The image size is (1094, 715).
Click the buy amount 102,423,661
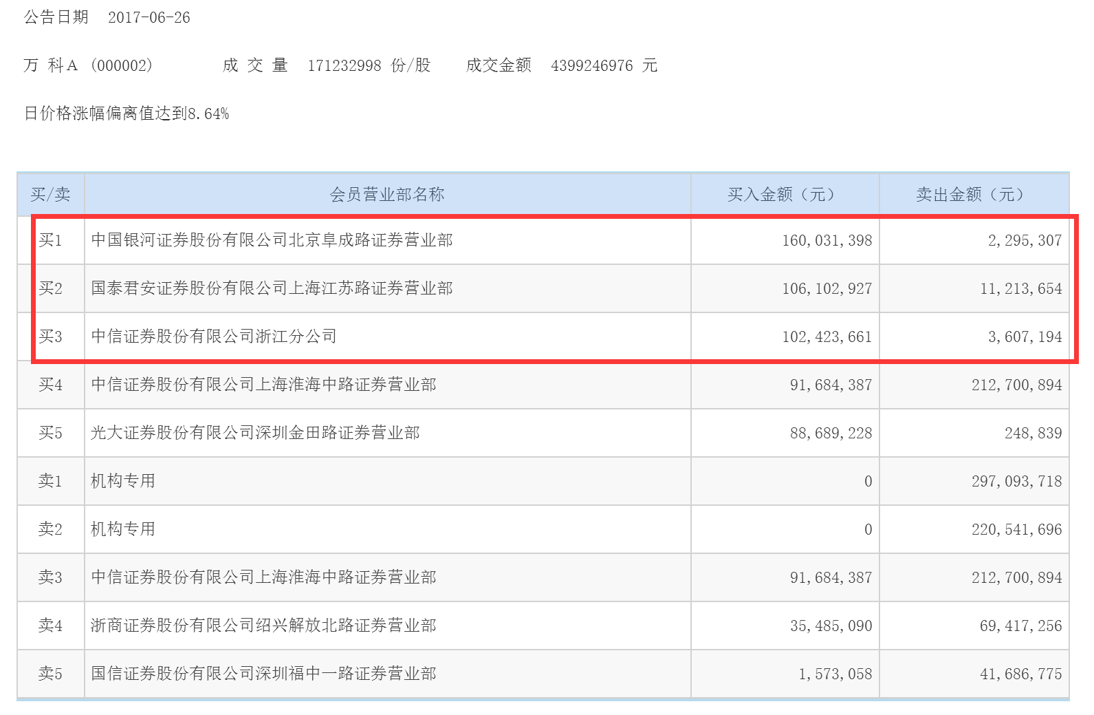pyautogui.click(x=827, y=337)
